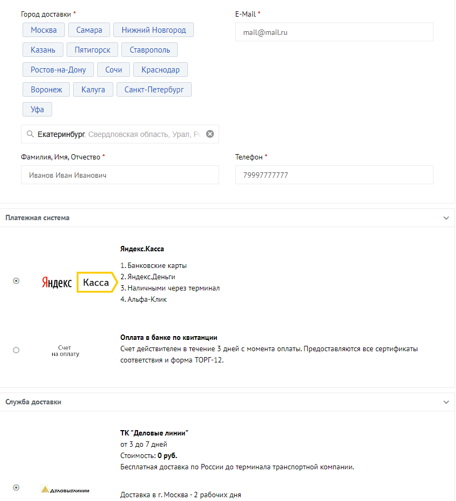Select the Уфа city button
Screen dimensions: 456x501
click(37, 110)
